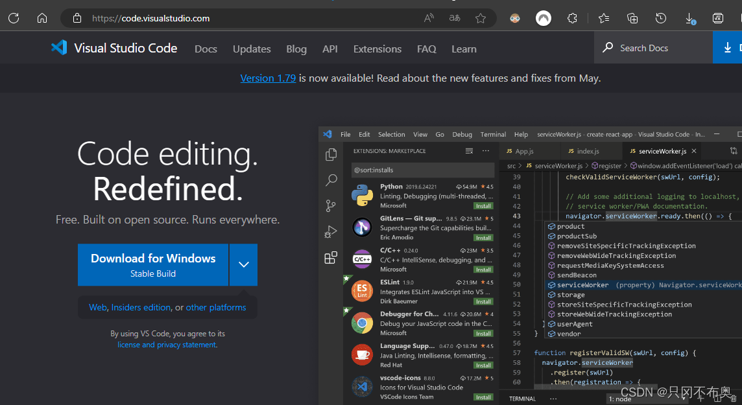Viewport: 742px width, 405px height.
Task: Click the @sort:installs search box
Action: 423,170
